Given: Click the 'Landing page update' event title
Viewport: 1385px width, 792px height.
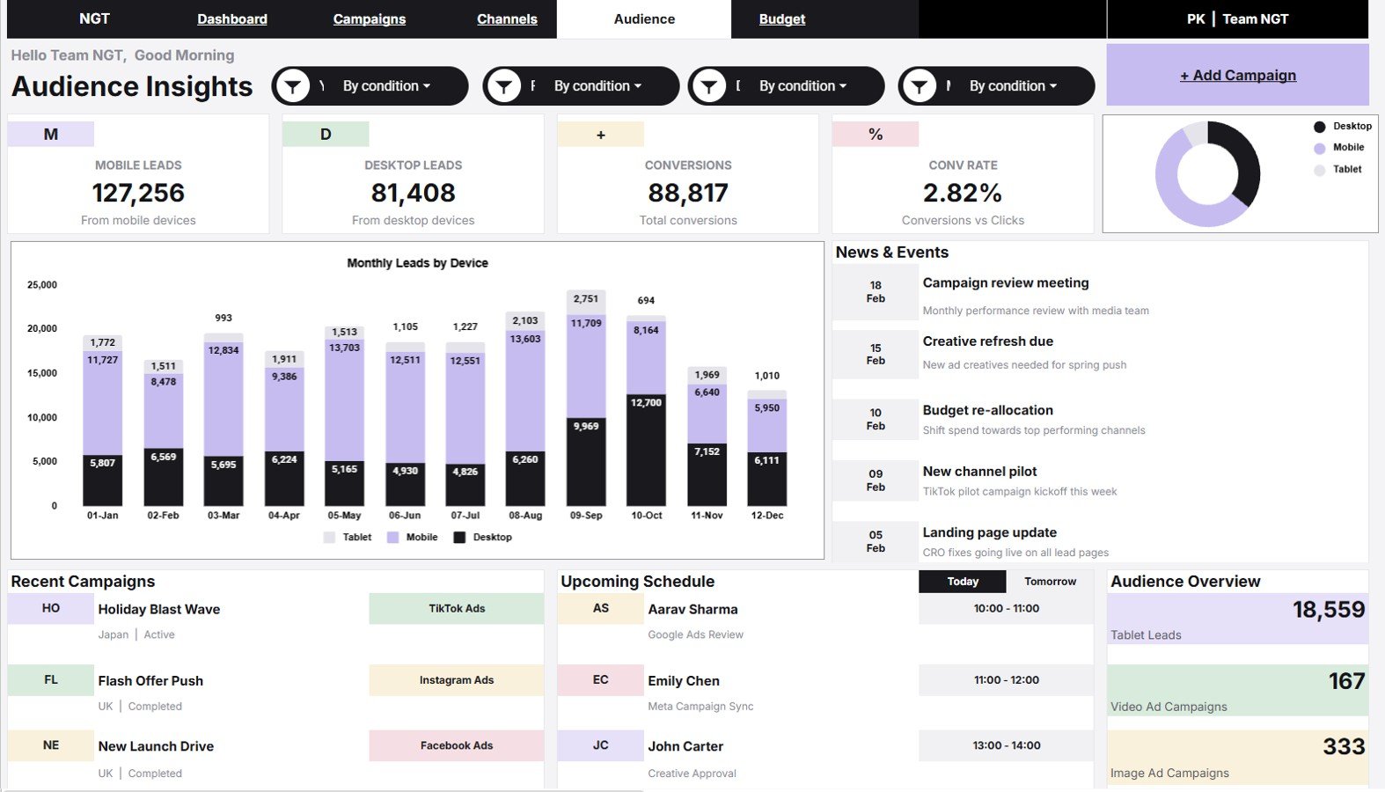Looking at the screenshot, I should [989, 532].
